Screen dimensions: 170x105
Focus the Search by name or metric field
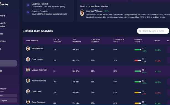[153, 31]
